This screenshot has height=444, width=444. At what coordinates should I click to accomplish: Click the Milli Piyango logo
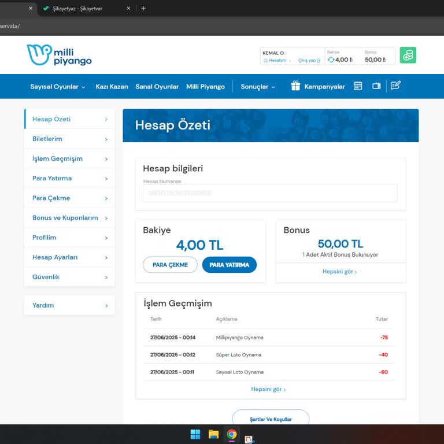tap(59, 55)
